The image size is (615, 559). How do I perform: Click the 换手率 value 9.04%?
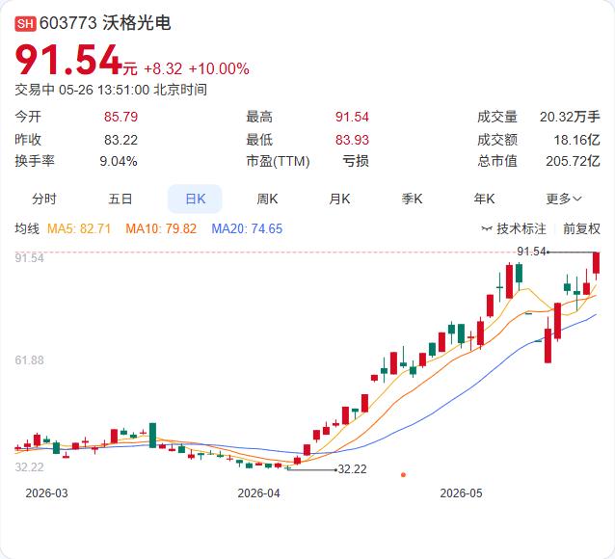[x=119, y=161]
